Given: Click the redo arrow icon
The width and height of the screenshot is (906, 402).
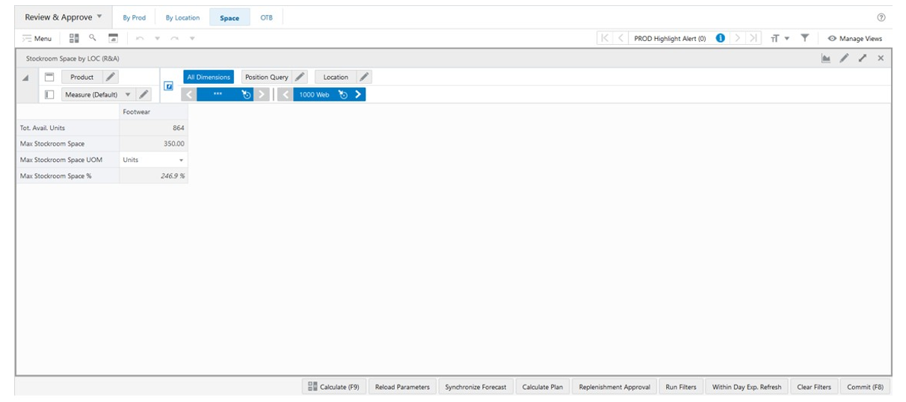Looking at the screenshot, I should coord(175,38).
